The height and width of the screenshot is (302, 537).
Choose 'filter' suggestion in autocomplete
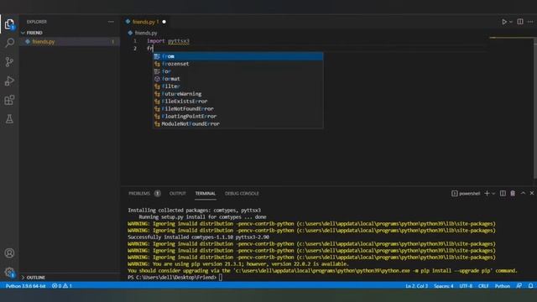click(237, 86)
